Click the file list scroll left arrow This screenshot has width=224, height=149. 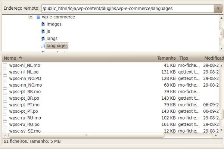[5, 135]
